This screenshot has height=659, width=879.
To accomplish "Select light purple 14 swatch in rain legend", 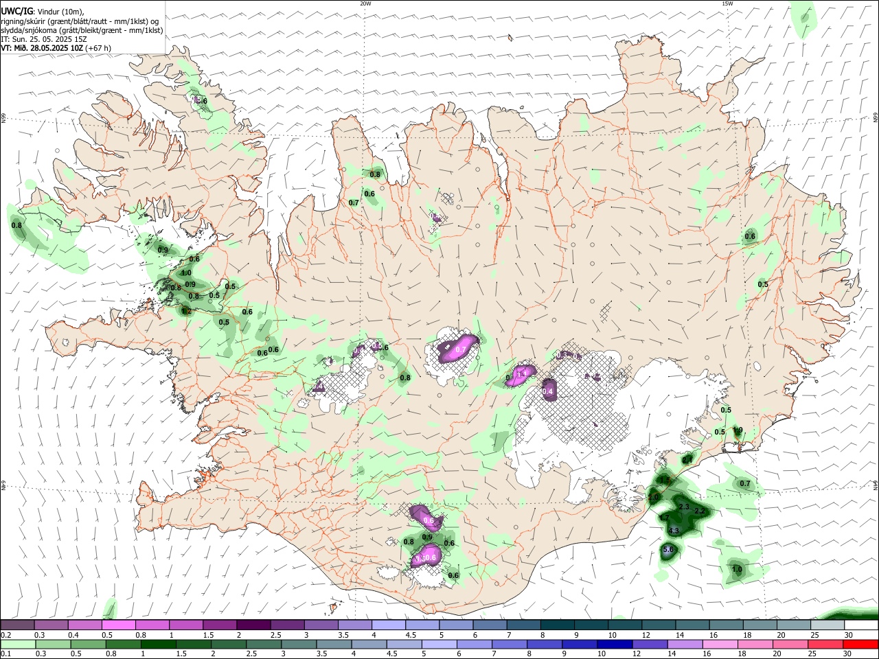I will pos(684,644).
